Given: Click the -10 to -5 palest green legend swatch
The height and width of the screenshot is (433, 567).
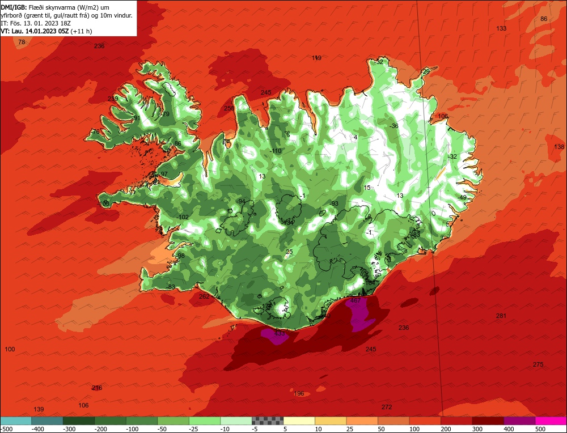Looking at the screenshot, I should (x=236, y=421).
